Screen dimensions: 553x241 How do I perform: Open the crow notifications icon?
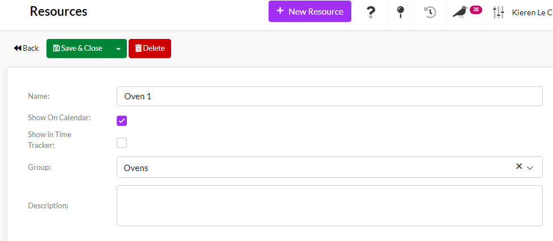coord(460,12)
